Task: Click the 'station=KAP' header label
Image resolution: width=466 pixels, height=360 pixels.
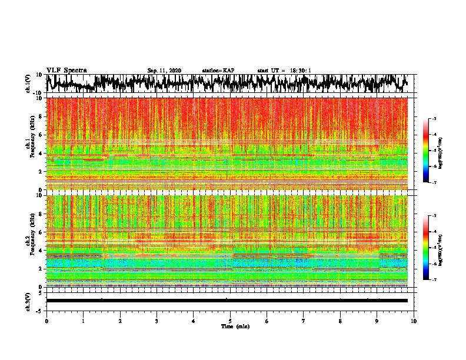Action: (218, 71)
